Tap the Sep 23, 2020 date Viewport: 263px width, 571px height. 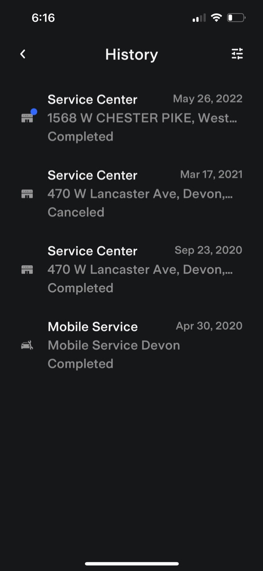coord(208,250)
